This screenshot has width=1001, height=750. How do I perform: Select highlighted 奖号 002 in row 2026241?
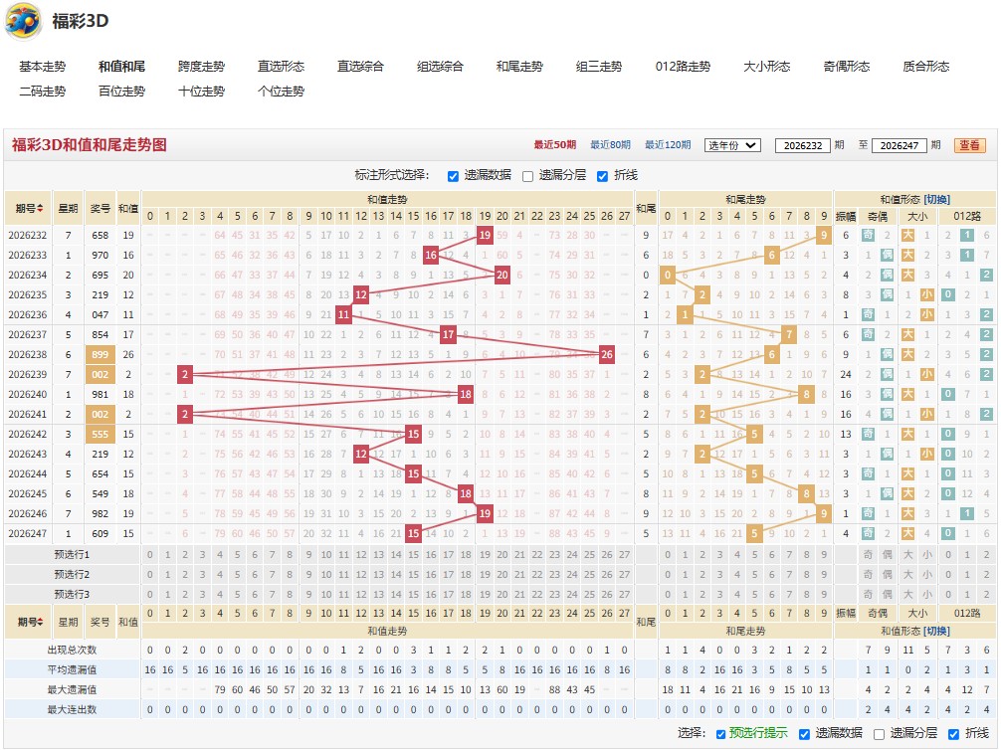pos(100,414)
